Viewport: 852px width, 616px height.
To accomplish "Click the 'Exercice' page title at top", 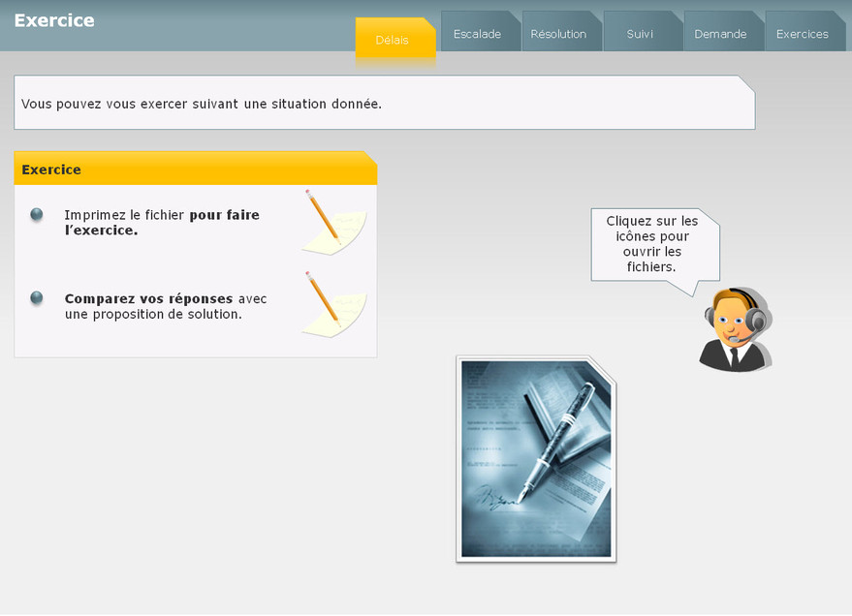I will tap(54, 20).
